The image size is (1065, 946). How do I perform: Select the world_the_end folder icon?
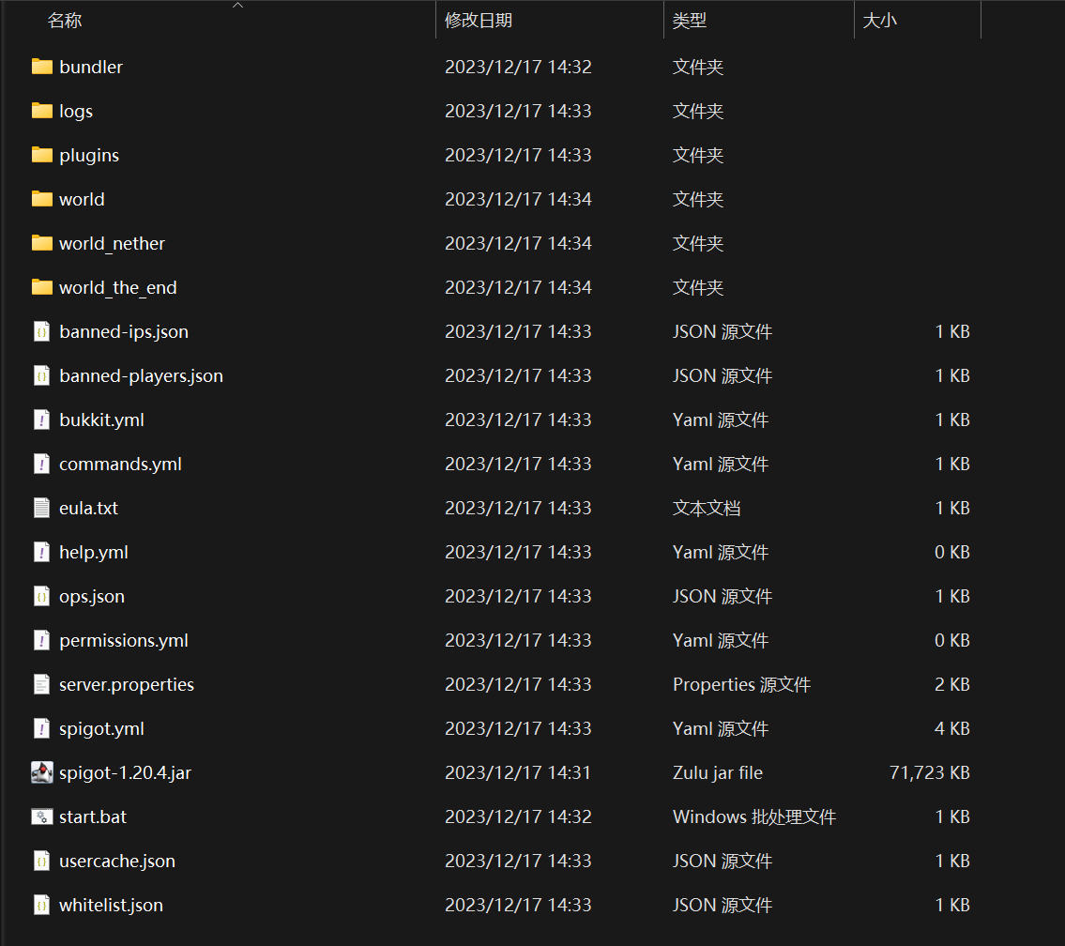pos(42,287)
